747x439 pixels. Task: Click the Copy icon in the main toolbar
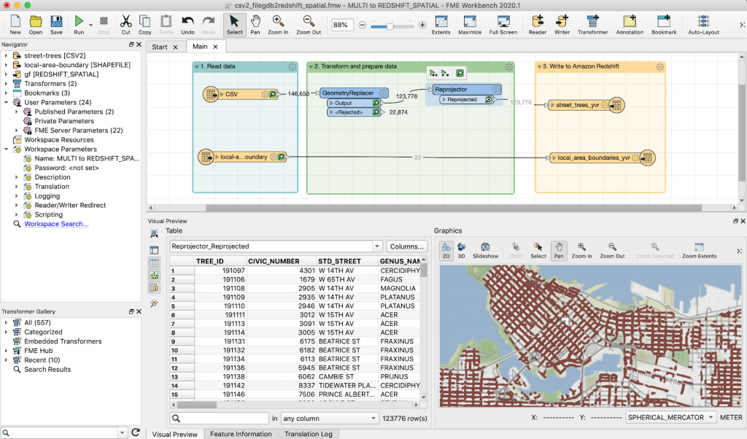pos(145,25)
